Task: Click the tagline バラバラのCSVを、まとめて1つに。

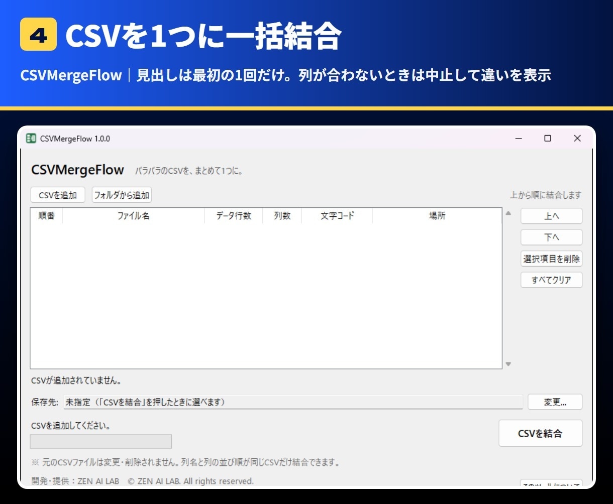Action: tap(189, 171)
